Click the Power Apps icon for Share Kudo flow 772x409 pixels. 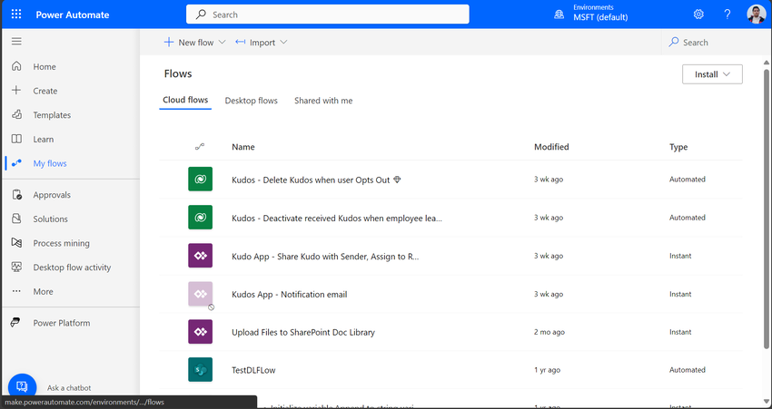coord(200,256)
